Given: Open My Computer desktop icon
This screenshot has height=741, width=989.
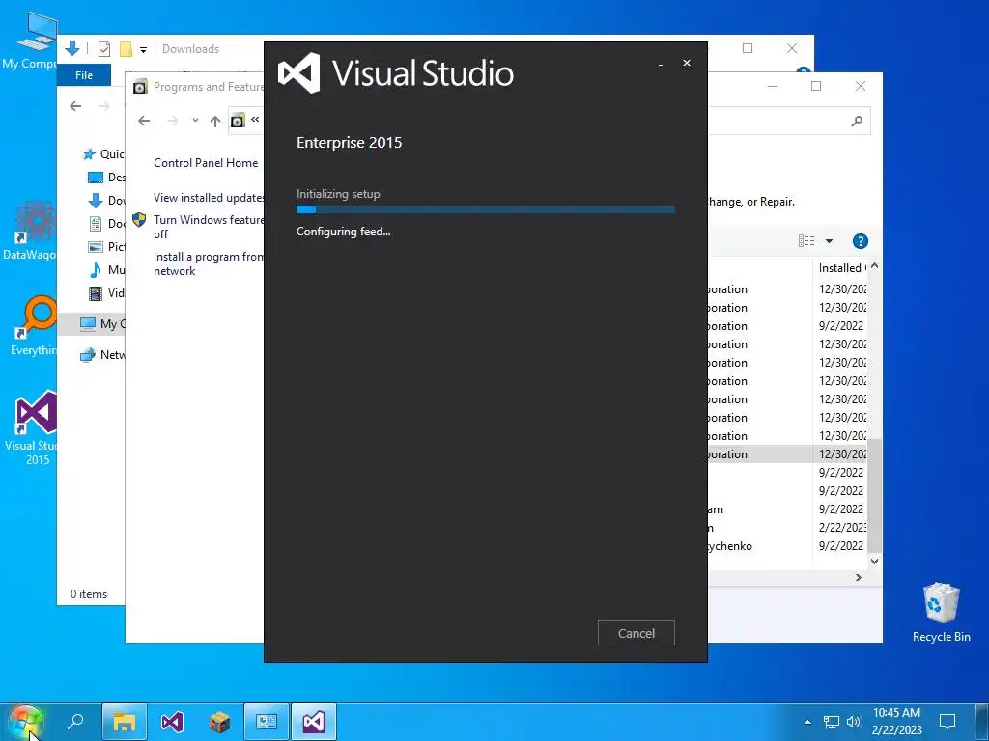Looking at the screenshot, I should [30, 41].
